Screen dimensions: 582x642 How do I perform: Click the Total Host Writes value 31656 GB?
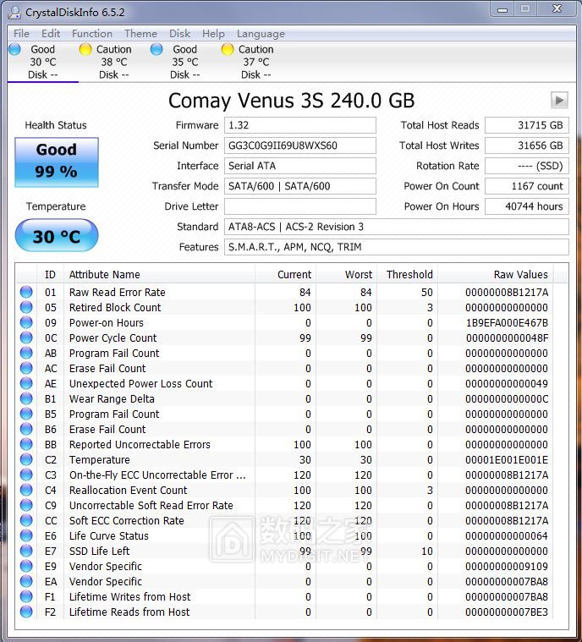click(527, 145)
